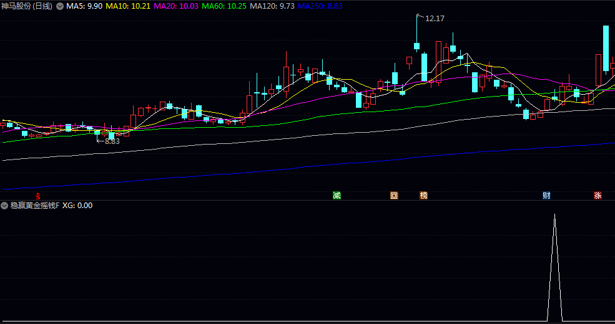Click the MA120 9.73 label
The image size is (615, 324).
[x=272, y=6]
